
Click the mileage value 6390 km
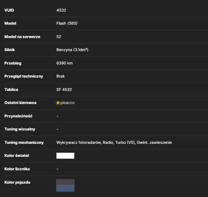coord(64,63)
